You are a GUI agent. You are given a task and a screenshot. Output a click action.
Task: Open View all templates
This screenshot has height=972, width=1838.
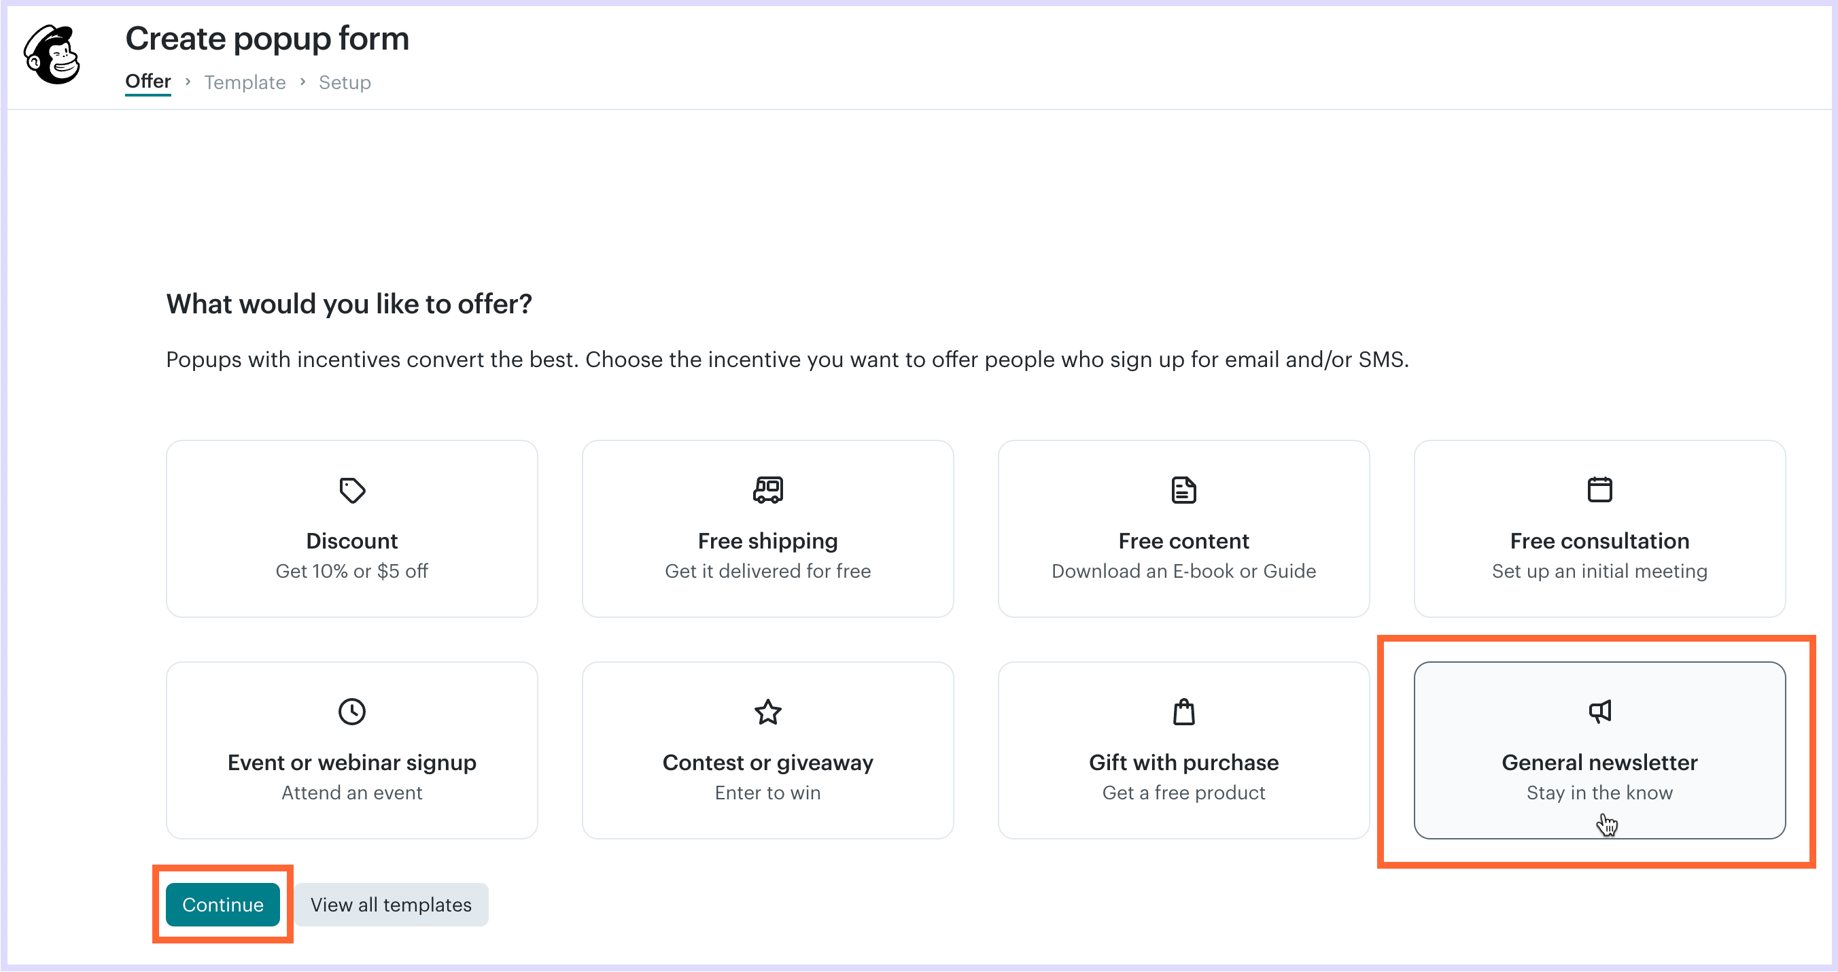click(391, 904)
